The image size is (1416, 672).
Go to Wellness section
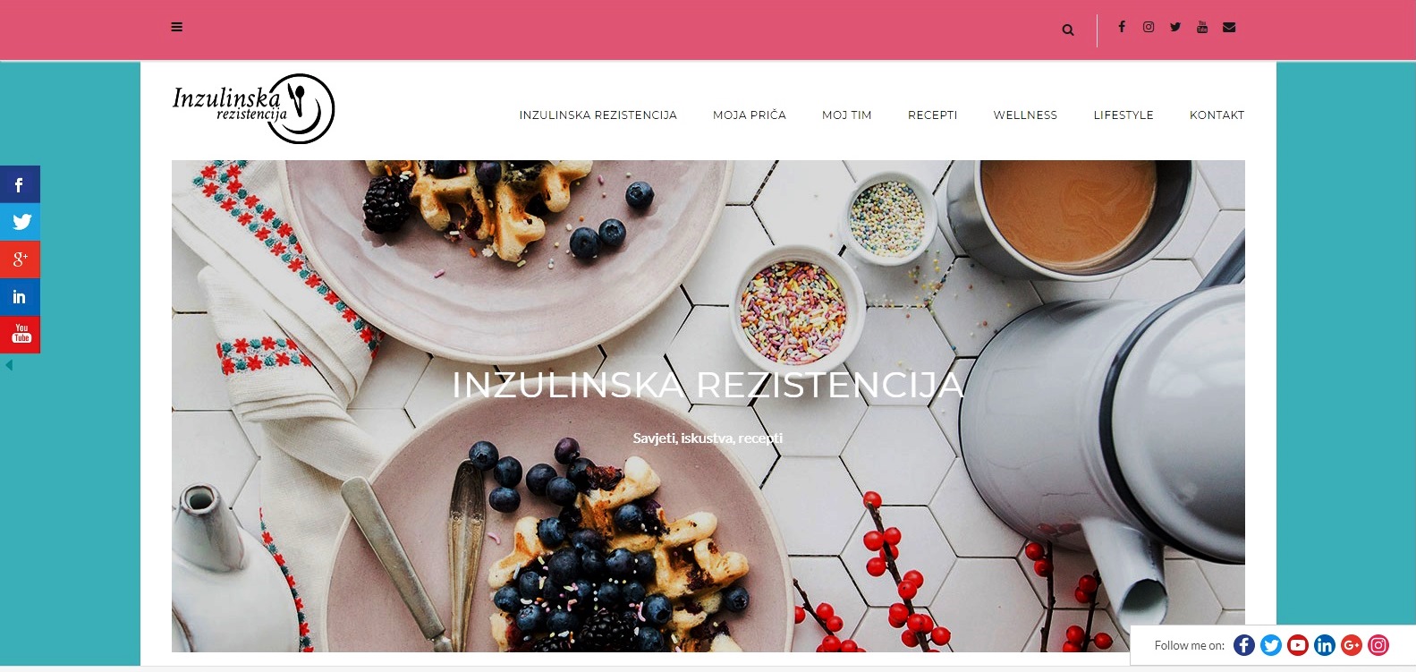point(1025,115)
